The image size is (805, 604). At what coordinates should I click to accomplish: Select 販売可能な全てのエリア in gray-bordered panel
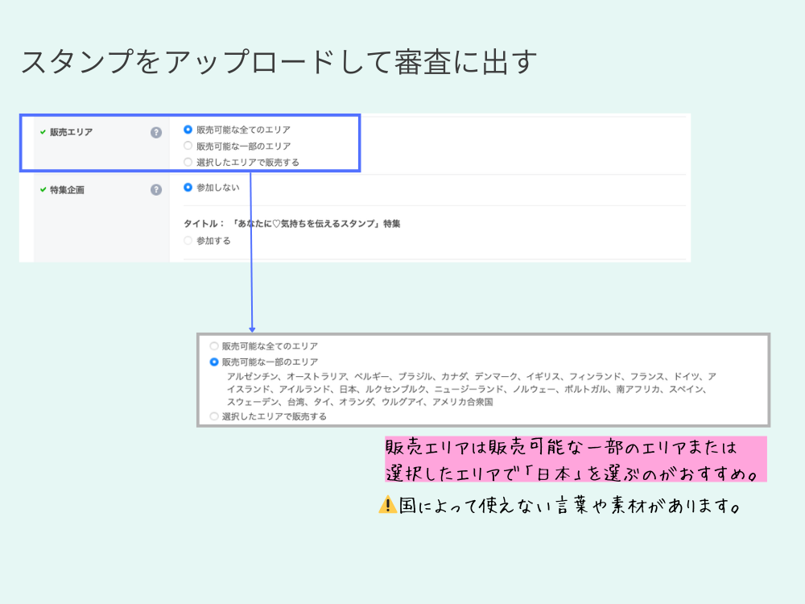[x=214, y=345]
